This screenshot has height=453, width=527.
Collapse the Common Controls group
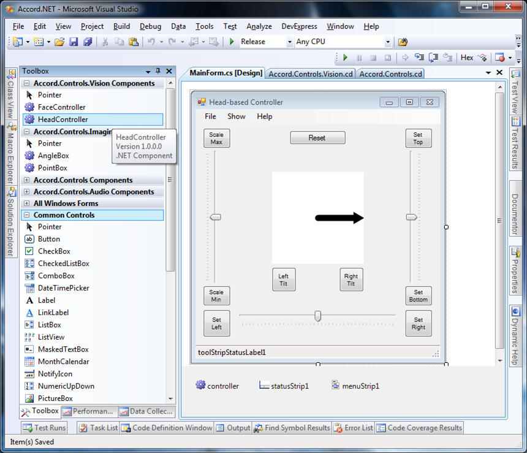pyautogui.click(x=26, y=215)
